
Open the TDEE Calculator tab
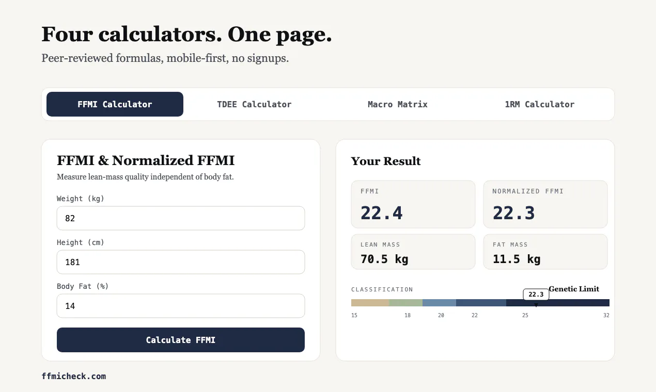point(254,104)
